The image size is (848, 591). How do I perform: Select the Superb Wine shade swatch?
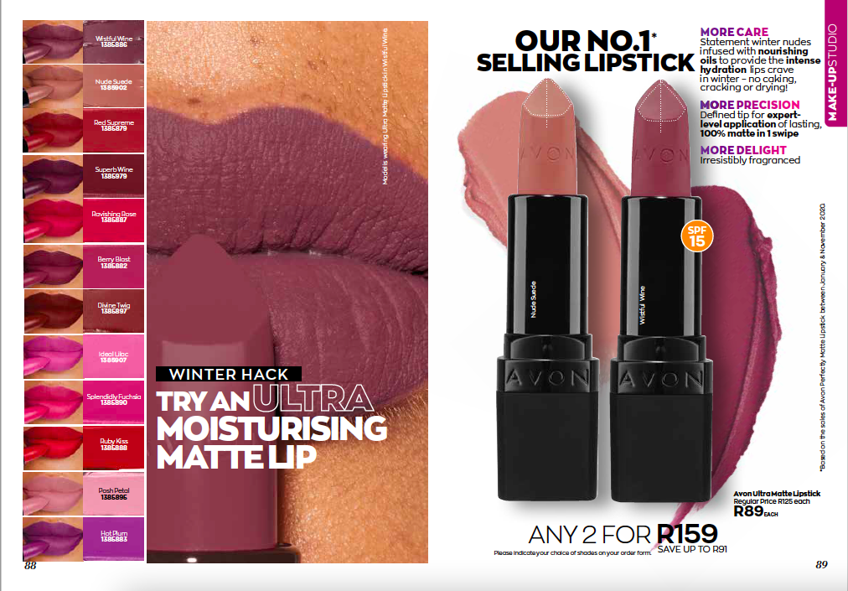click(114, 176)
